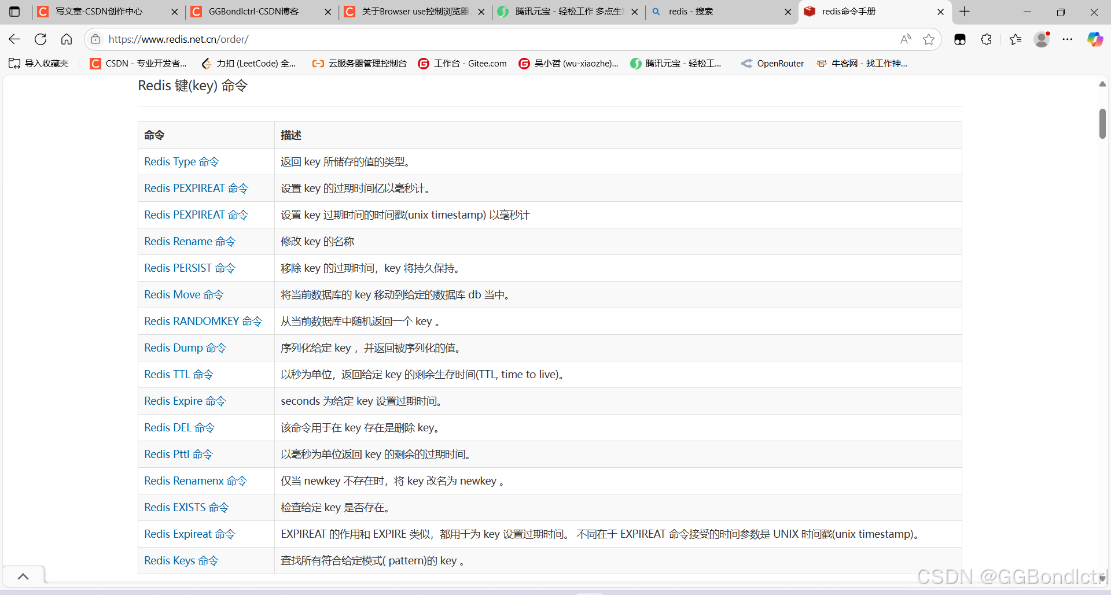The height and width of the screenshot is (595, 1111).
Task: Go to browser Home page icon
Action: point(67,39)
